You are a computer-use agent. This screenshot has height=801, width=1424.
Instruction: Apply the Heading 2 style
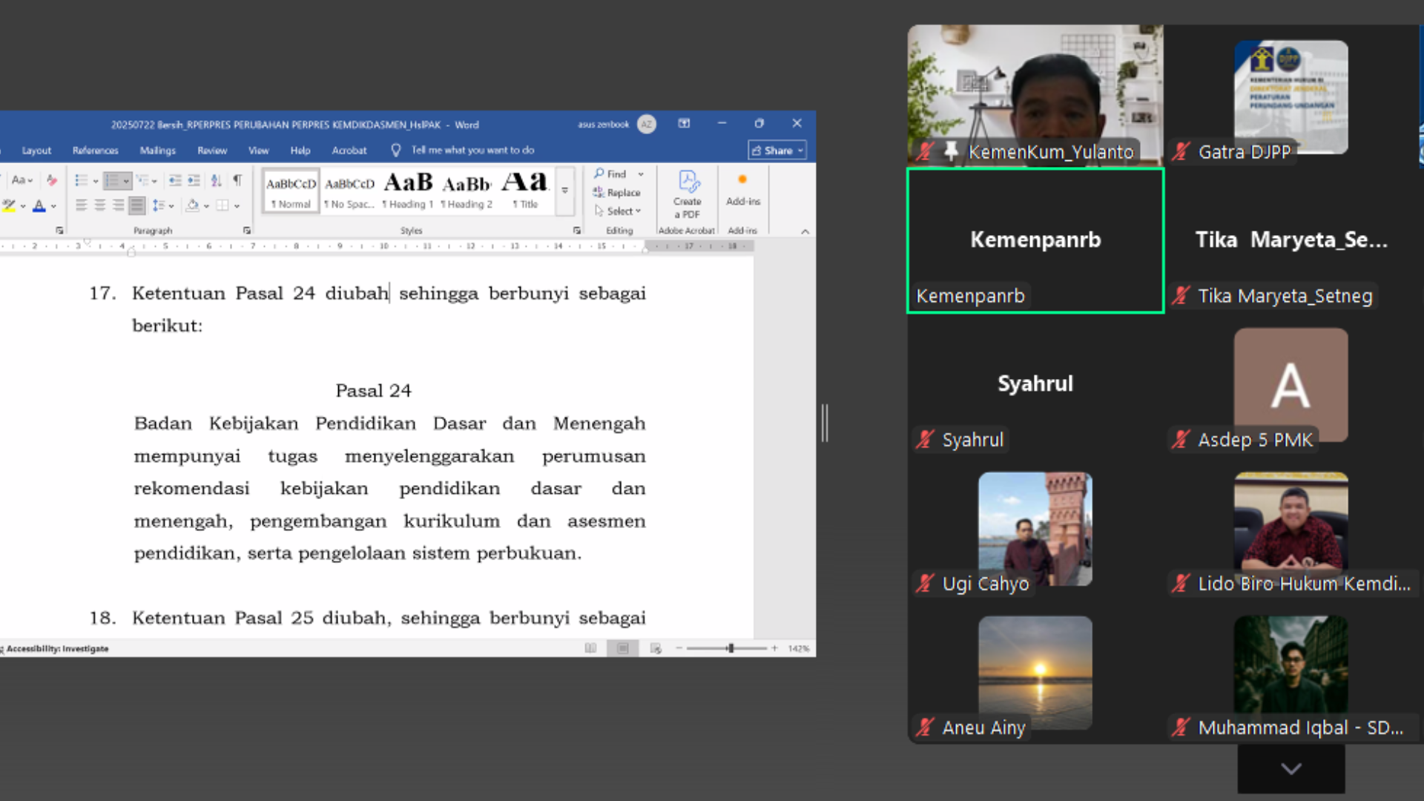click(x=467, y=191)
